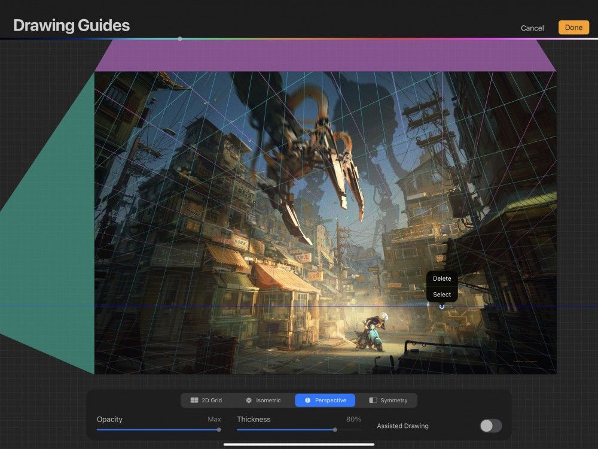Tap Done to apply the guides
598x449 pixels.
(573, 28)
